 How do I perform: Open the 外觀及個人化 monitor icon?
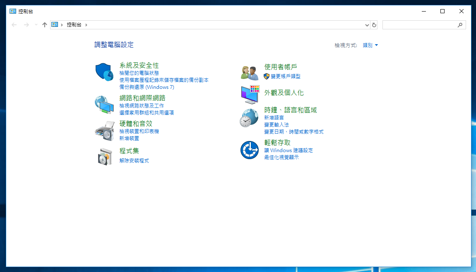(250, 95)
